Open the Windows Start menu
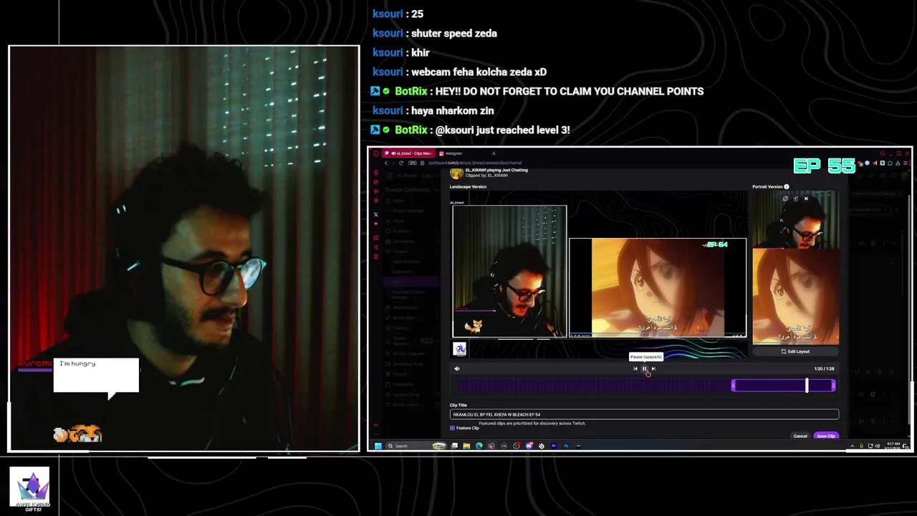 [x=378, y=446]
